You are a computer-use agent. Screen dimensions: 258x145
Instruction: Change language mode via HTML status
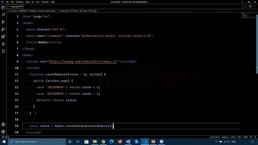(246, 137)
